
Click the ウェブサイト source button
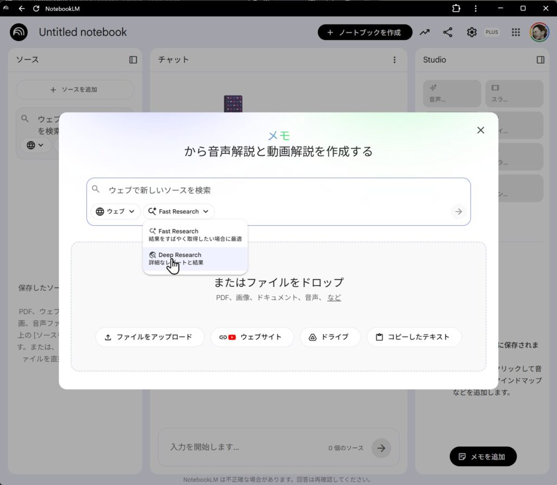pyautogui.click(x=252, y=337)
